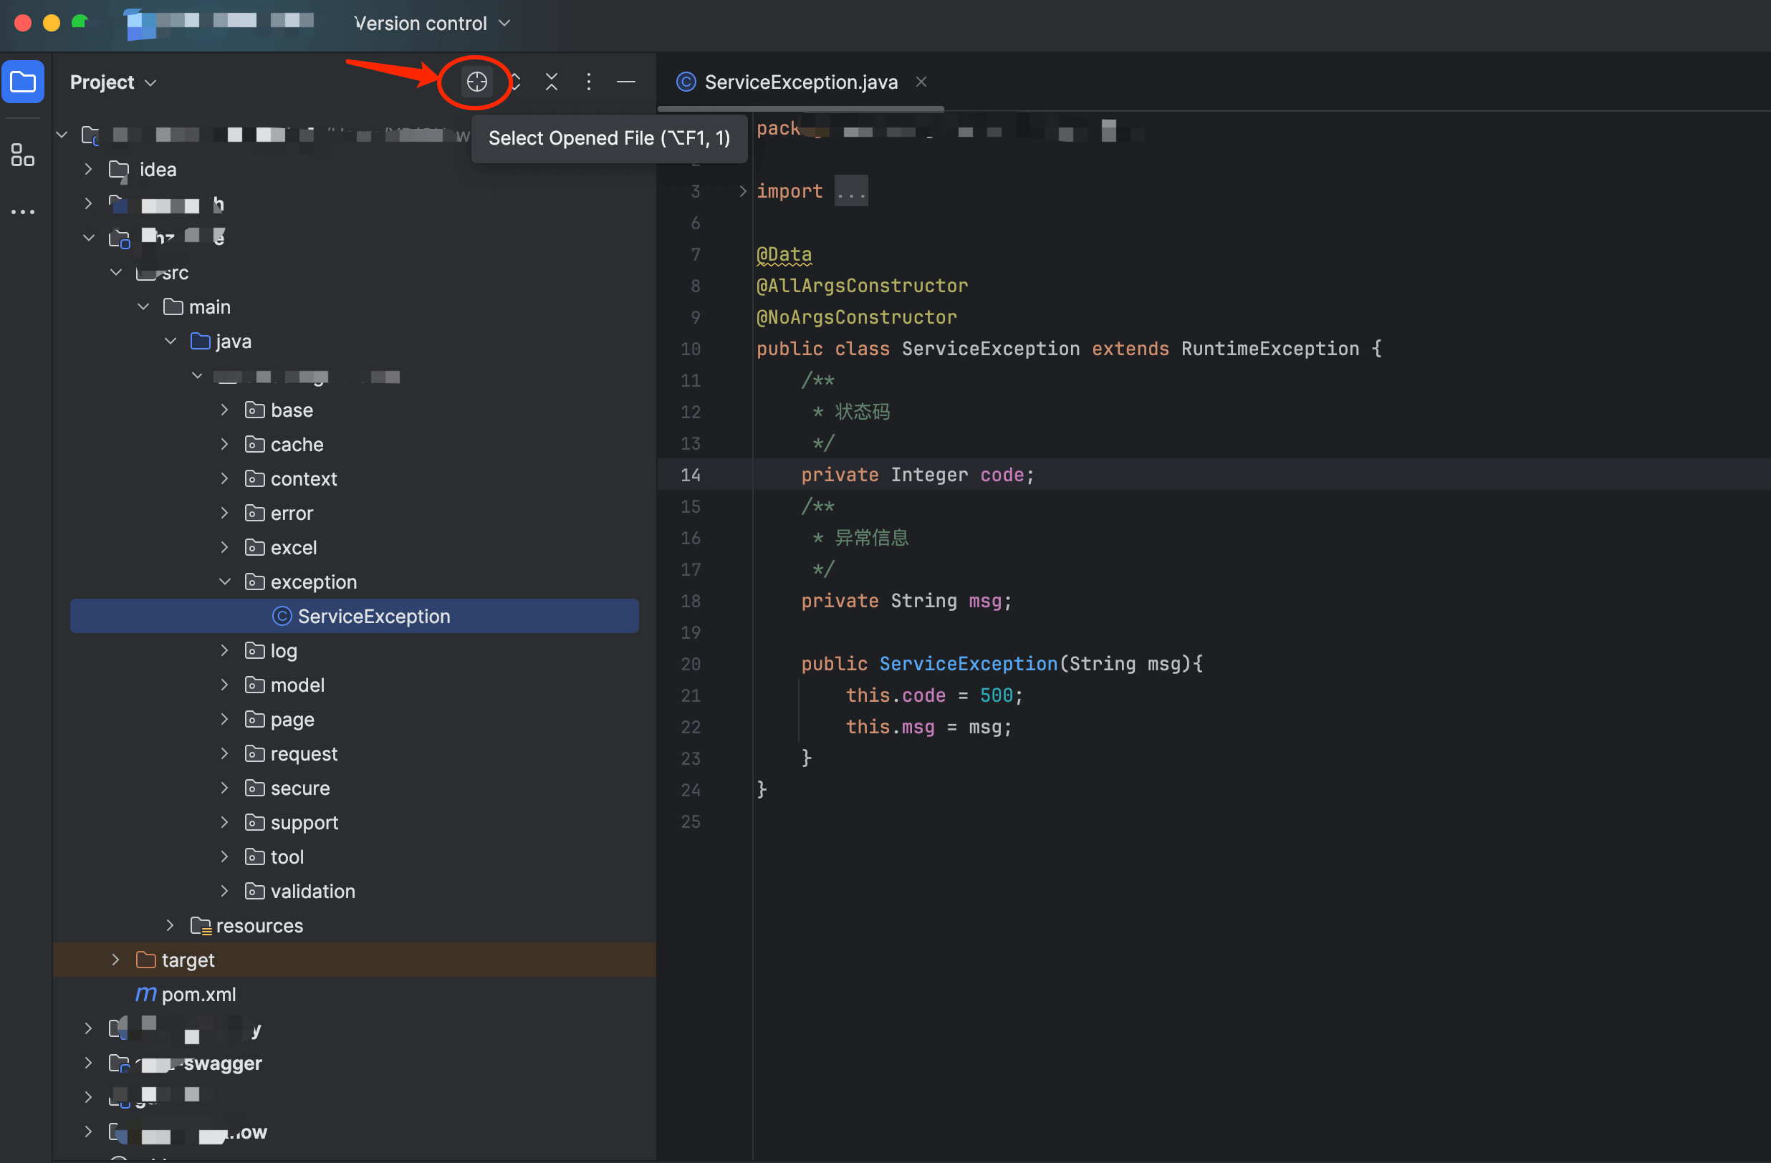Collapse the java folder

(x=171, y=342)
